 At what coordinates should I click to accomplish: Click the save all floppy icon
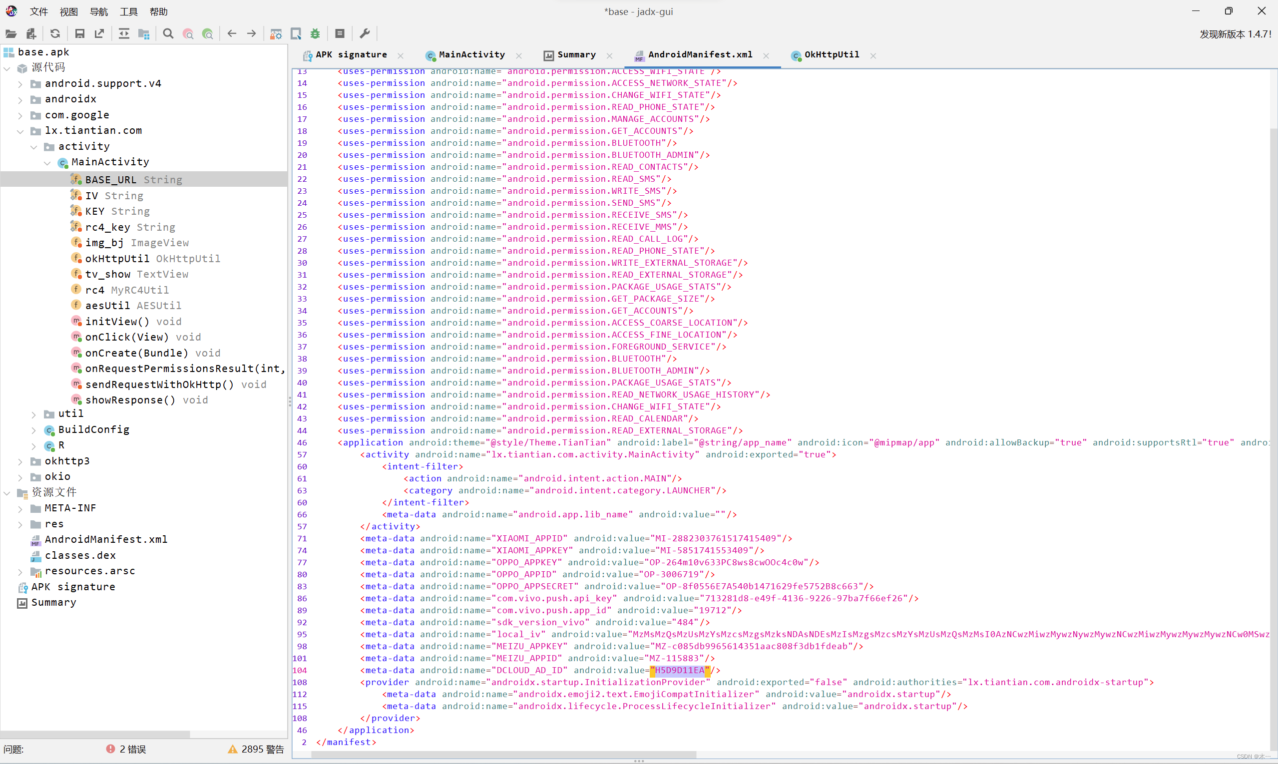pyautogui.click(x=79, y=34)
